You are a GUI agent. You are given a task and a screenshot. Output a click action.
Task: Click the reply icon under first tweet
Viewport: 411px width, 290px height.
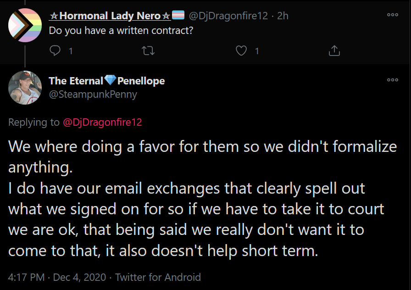(x=55, y=50)
